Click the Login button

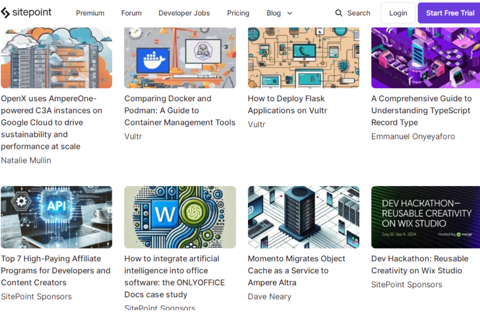(398, 13)
